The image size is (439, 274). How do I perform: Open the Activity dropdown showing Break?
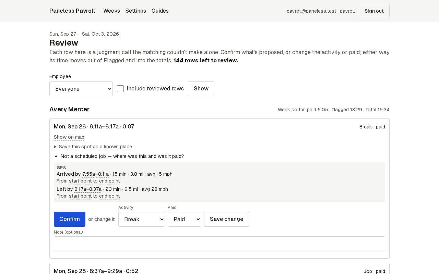142,219
